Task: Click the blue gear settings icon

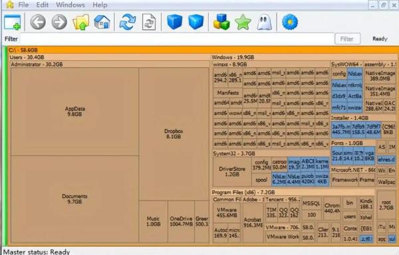Action: pos(290,22)
